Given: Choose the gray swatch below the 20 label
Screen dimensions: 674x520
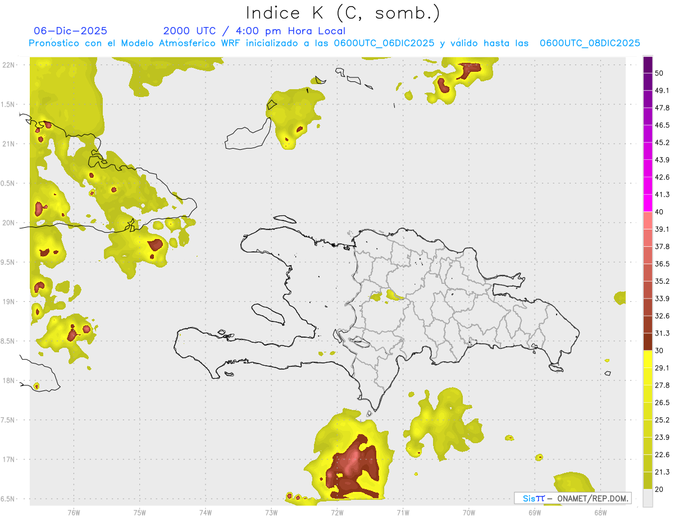Looking at the screenshot, I should 648,498.
